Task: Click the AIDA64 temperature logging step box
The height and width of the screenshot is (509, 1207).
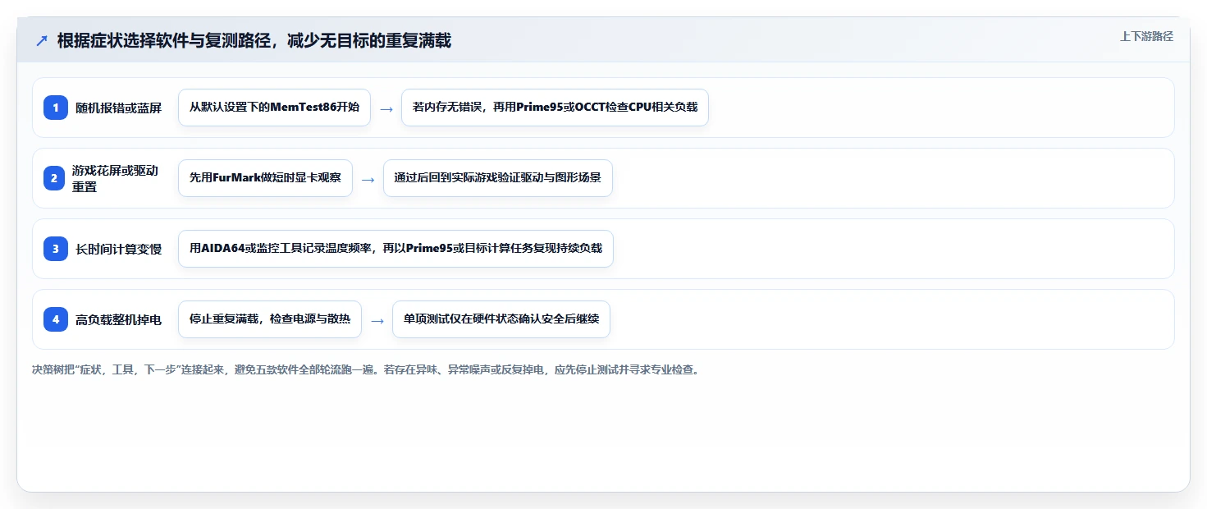Action: (395, 249)
